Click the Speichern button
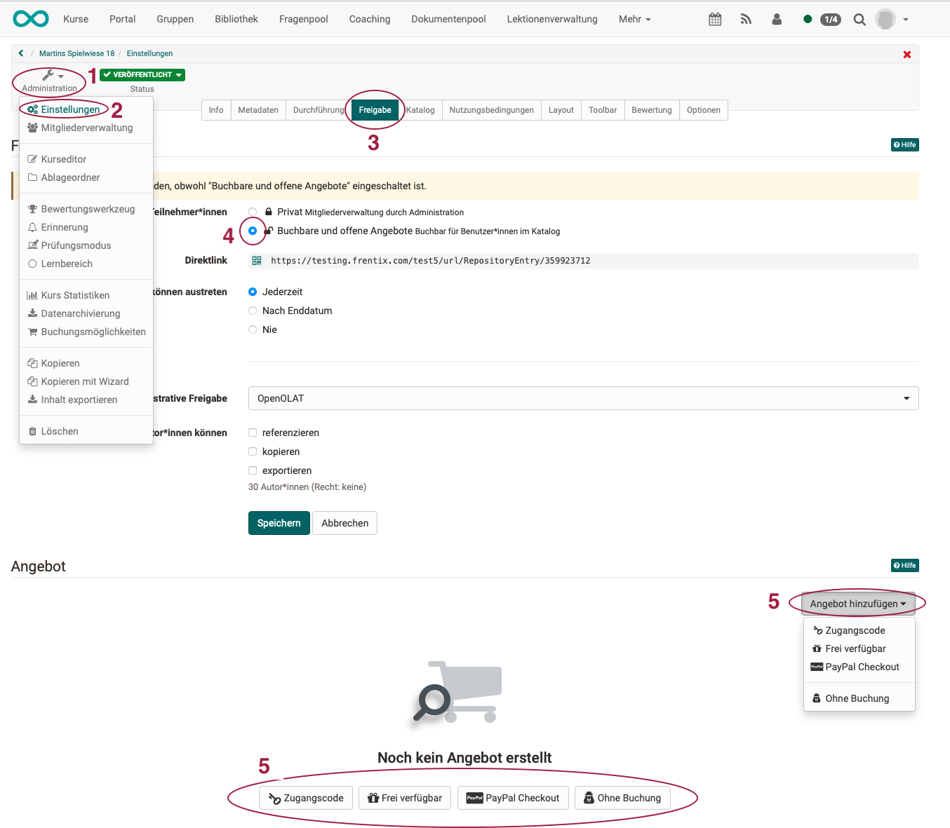 [x=279, y=523]
